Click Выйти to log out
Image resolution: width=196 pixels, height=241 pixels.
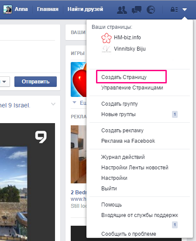point(109,189)
